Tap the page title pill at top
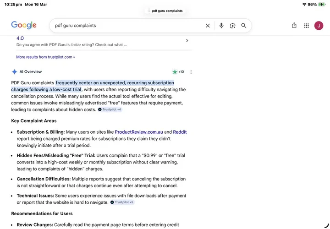This screenshot has height=229, width=330. pyautogui.click(x=165, y=11)
